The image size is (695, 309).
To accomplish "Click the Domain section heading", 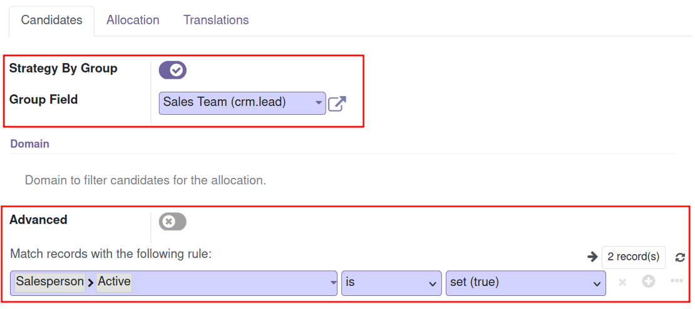I will pyautogui.click(x=29, y=144).
